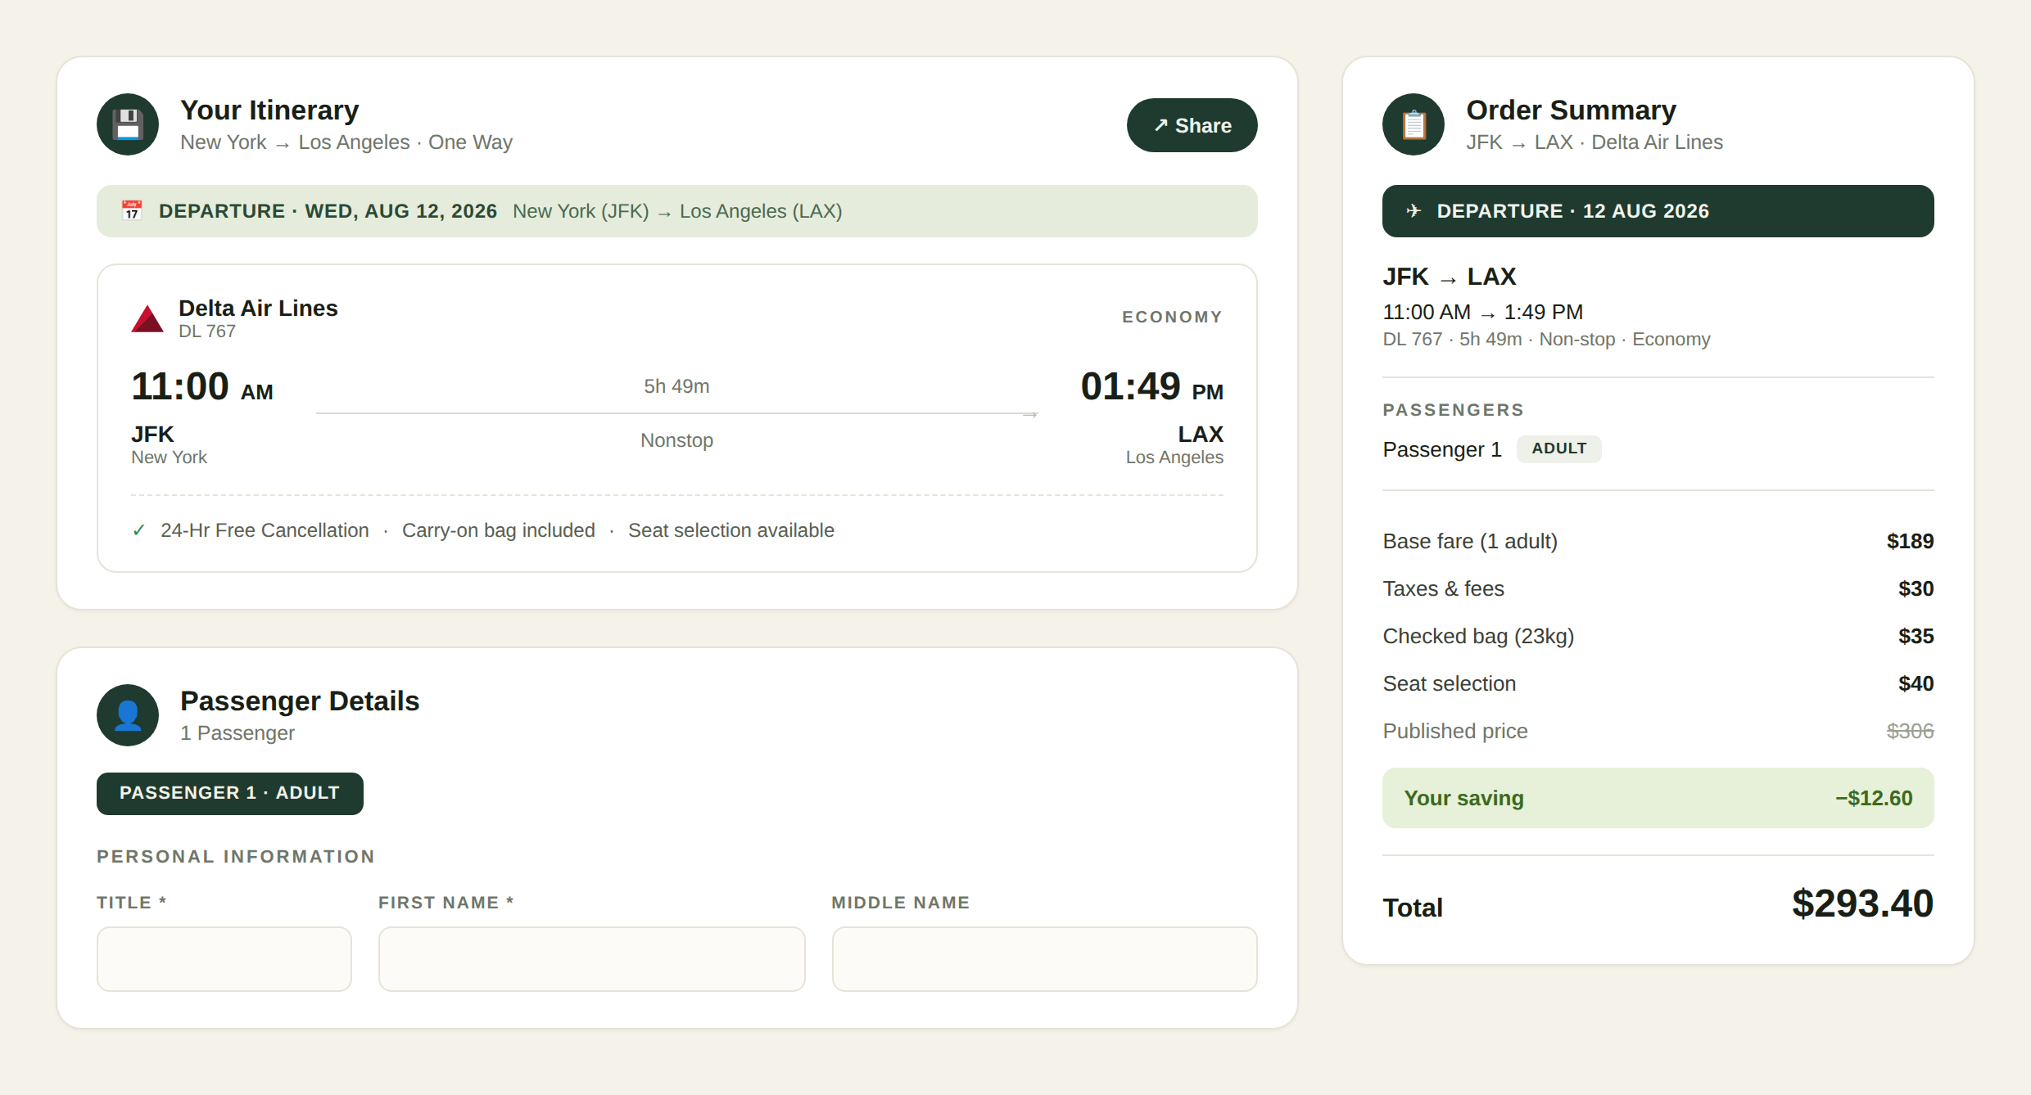Focus the Middle Name input field
The width and height of the screenshot is (2031, 1095).
1045,959
